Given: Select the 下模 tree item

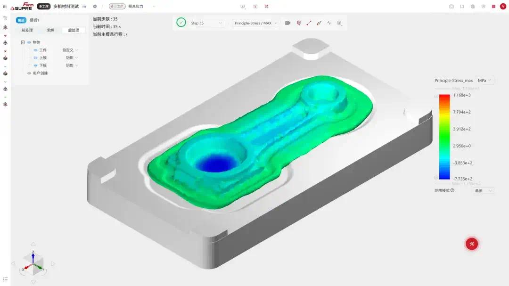Looking at the screenshot, I should pos(43,65).
